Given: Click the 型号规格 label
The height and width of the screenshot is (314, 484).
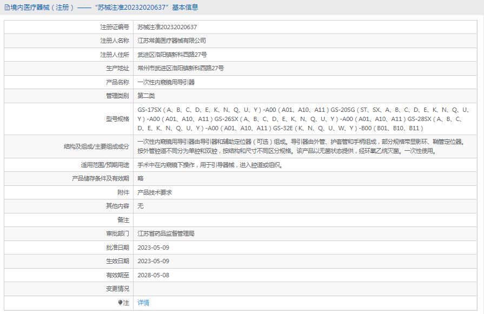Looking at the screenshot, I should pyautogui.click(x=117, y=119).
